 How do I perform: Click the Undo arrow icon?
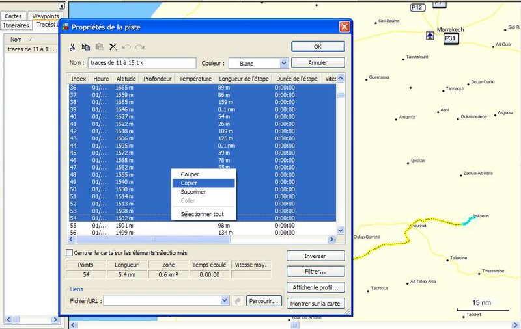126,47
